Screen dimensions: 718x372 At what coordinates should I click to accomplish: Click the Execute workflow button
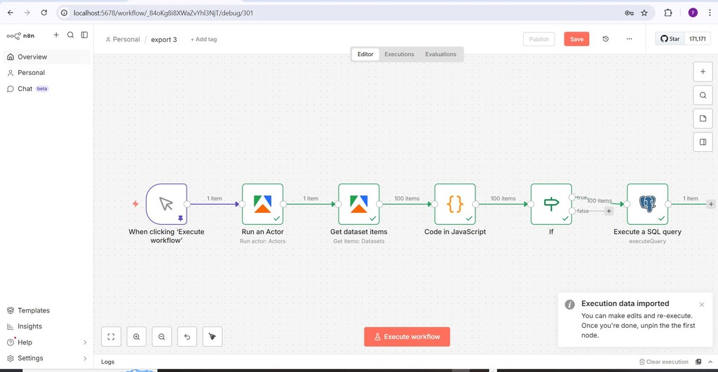click(x=407, y=337)
